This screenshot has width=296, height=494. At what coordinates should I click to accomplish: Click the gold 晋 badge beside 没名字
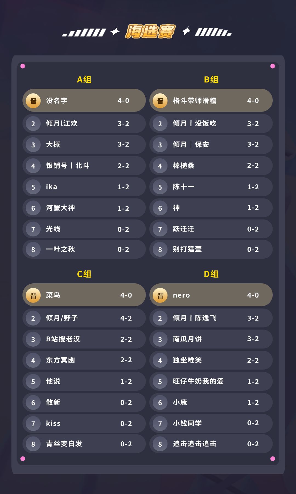coord(33,101)
